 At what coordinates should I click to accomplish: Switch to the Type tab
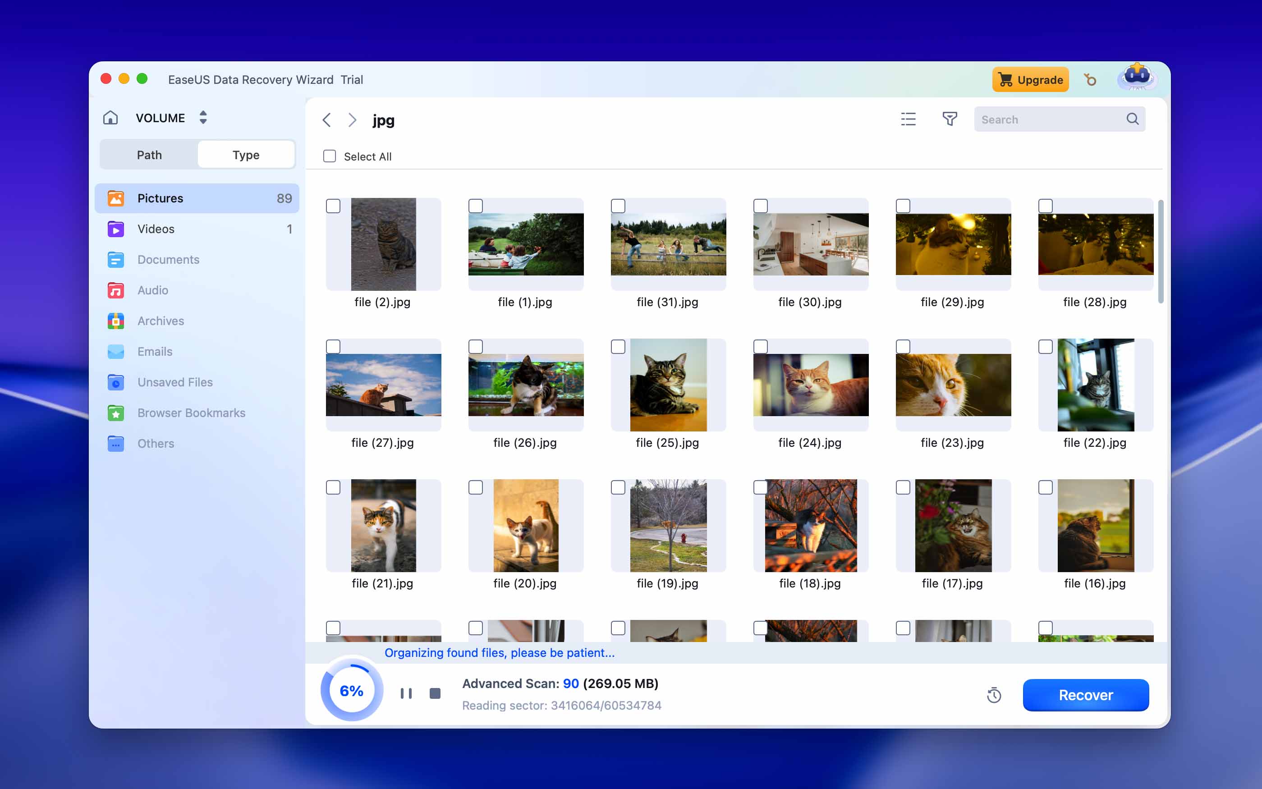click(x=246, y=155)
